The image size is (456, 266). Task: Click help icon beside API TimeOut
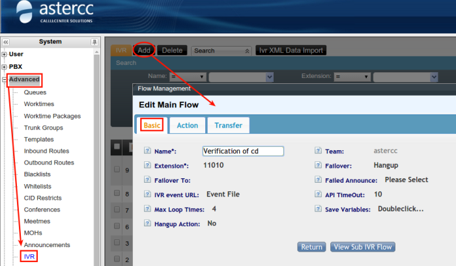click(318, 194)
